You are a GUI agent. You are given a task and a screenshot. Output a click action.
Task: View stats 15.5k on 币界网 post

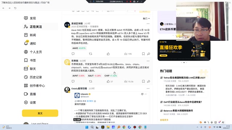pos(129,81)
